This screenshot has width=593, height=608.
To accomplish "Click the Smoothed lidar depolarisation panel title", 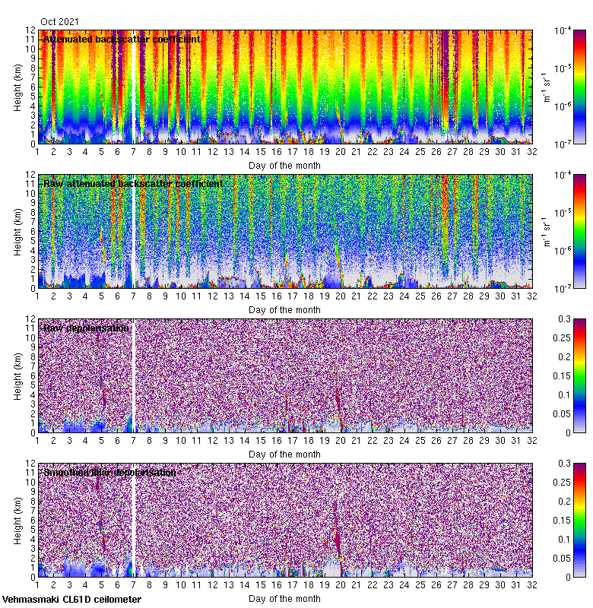I will pos(109,472).
